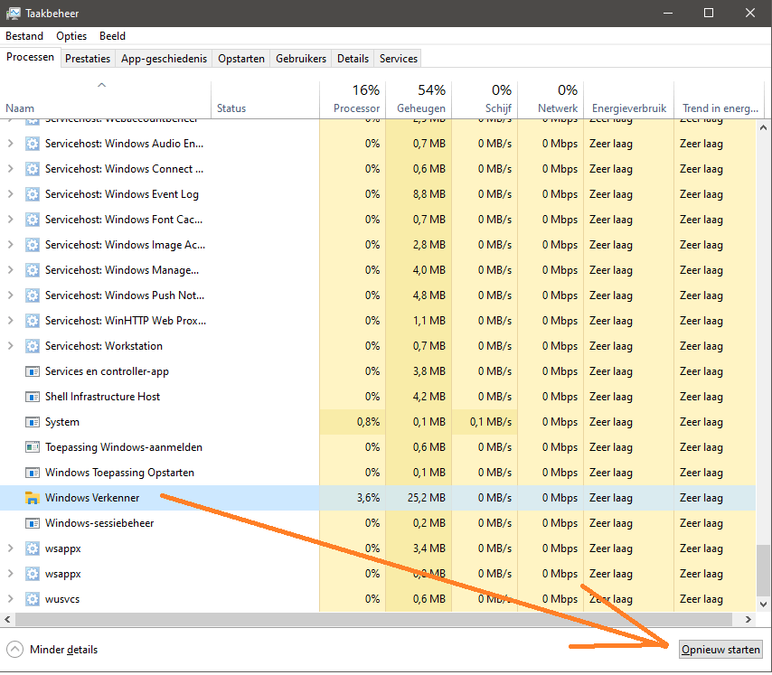The image size is (772, 675).
Task: Click the vertical scrollbar up arrow
Action: (x=763, y=127)
